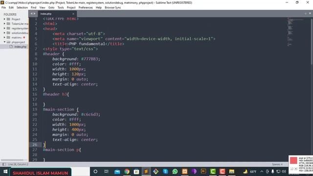Open Skype from the taskbar

[165, 172]
